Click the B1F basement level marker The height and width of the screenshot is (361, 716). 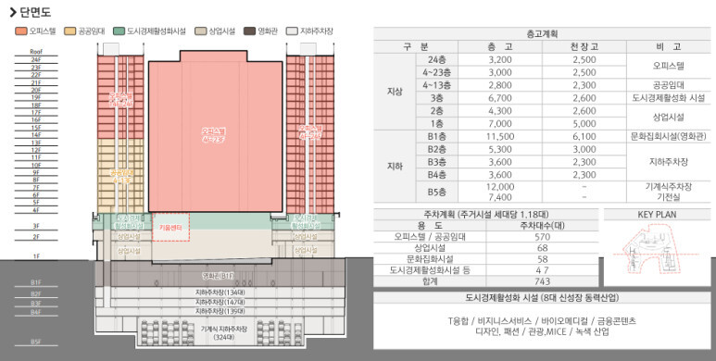pyautogui.click(x=36, y=282)
